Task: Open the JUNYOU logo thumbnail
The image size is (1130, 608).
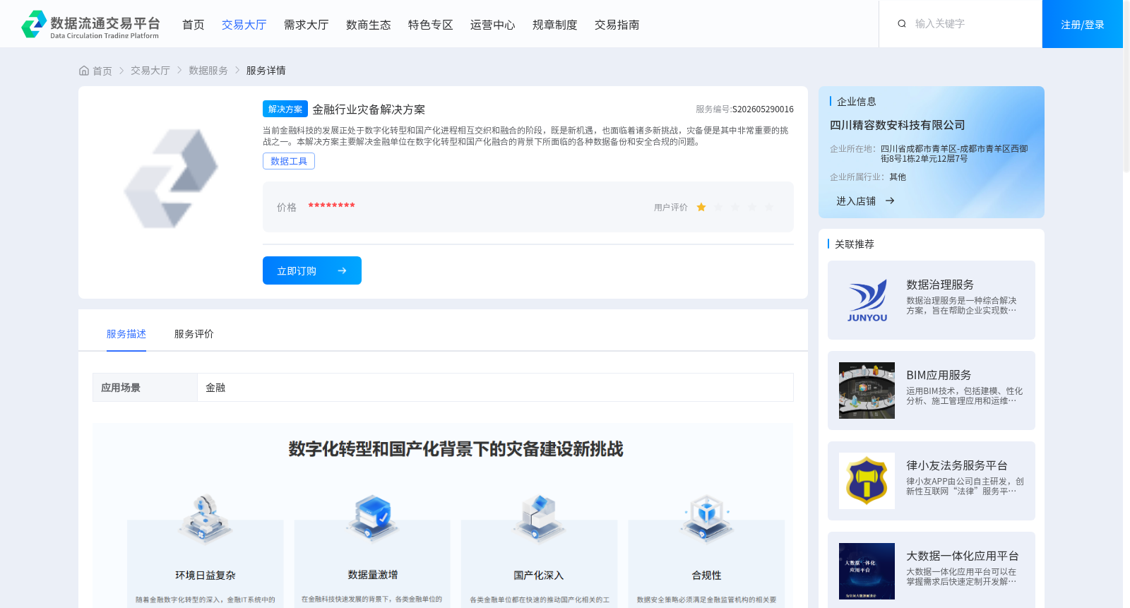Action: (867, 300)
